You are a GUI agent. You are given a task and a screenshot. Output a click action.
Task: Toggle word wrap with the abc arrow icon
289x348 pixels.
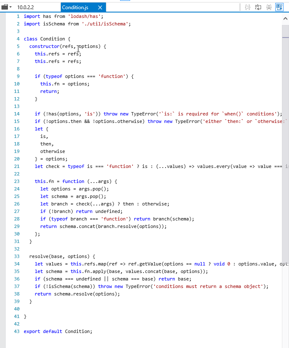coord(258,8)
